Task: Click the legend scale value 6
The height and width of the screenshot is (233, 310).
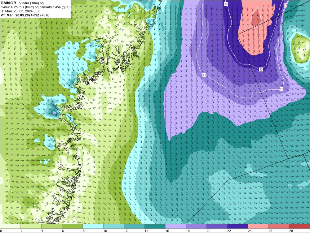Action: point(63,231)
